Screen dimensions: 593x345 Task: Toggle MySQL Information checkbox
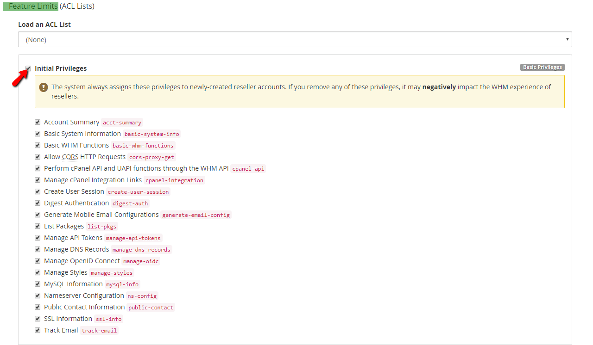38,284
